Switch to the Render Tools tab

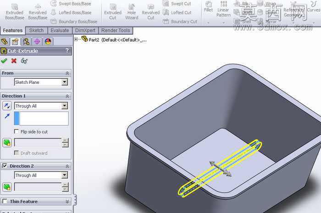[x=116, y=30]
